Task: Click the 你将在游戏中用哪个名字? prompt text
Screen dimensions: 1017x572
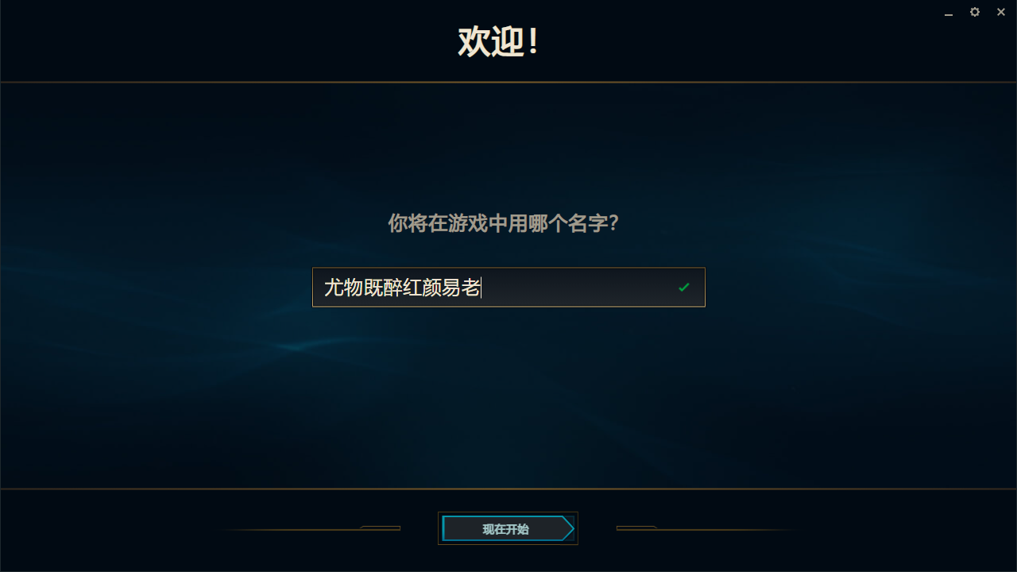Action: pos(504,223)
